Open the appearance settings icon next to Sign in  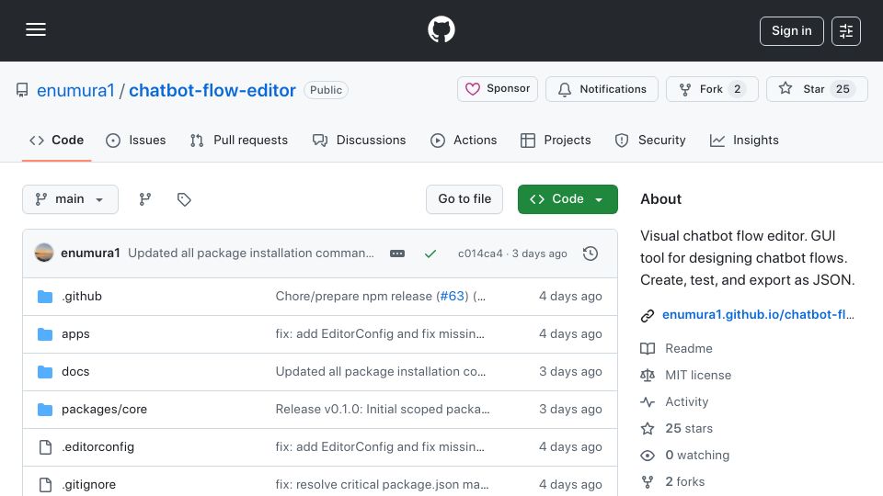coord(846,31)
